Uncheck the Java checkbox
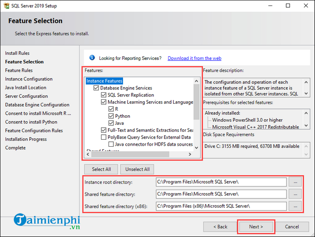315x237 pixels. point(111,123)
